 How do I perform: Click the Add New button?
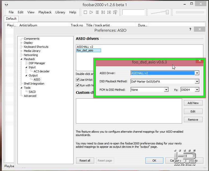pos(193,103)
